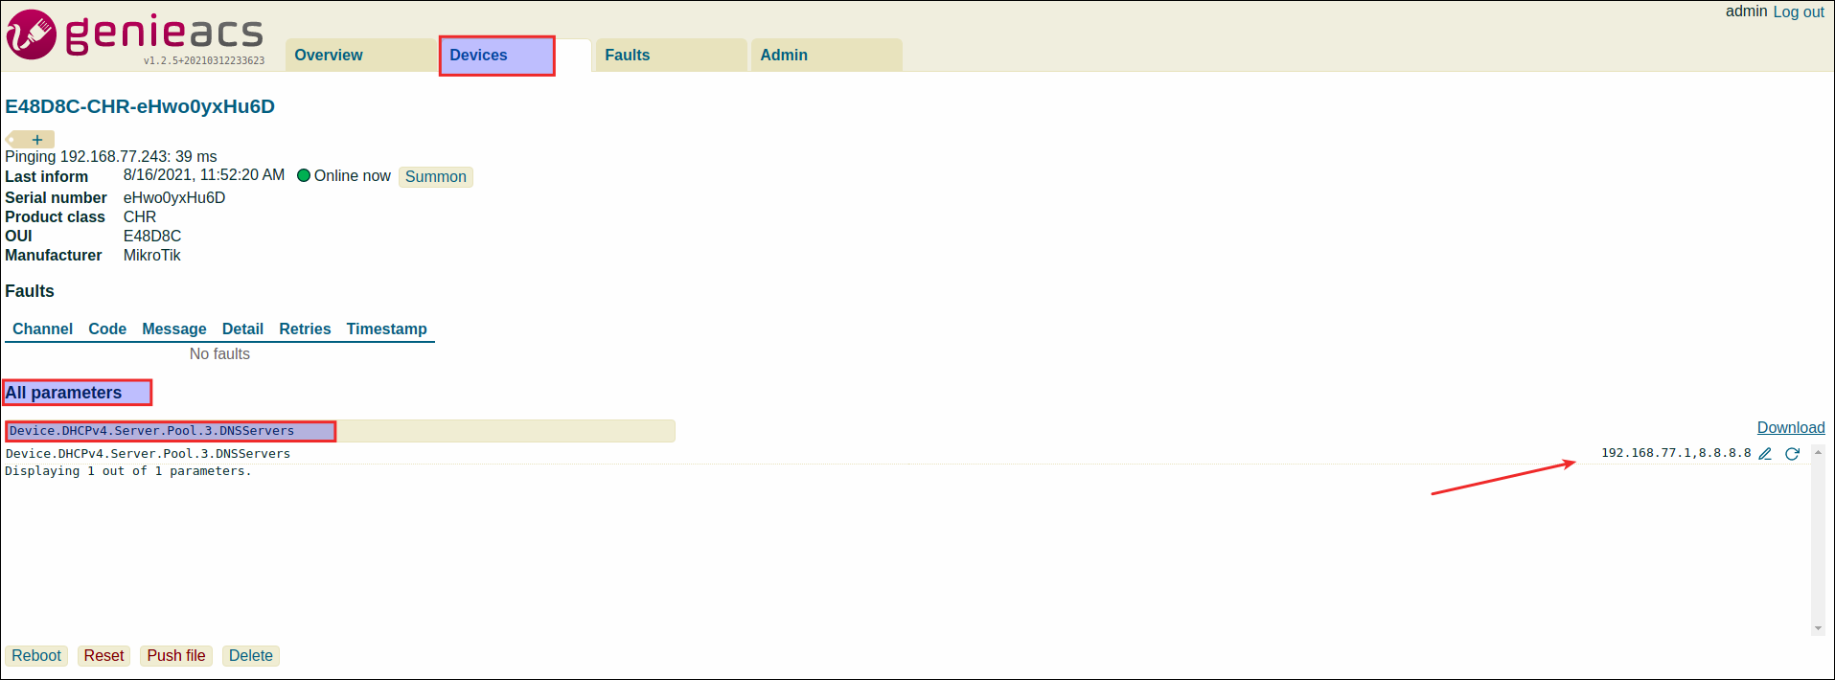Viewport: 1835px width, 680px height.
Task: Select the Detail column header
Action: pos(242,329)
